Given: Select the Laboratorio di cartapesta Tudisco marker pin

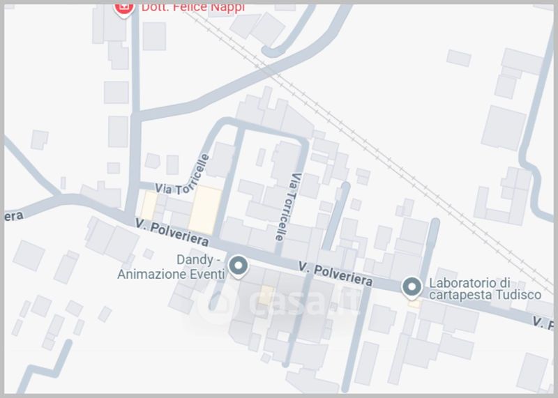Looking at the screenshot, I should pyautogui.click(x=412, y=288).
